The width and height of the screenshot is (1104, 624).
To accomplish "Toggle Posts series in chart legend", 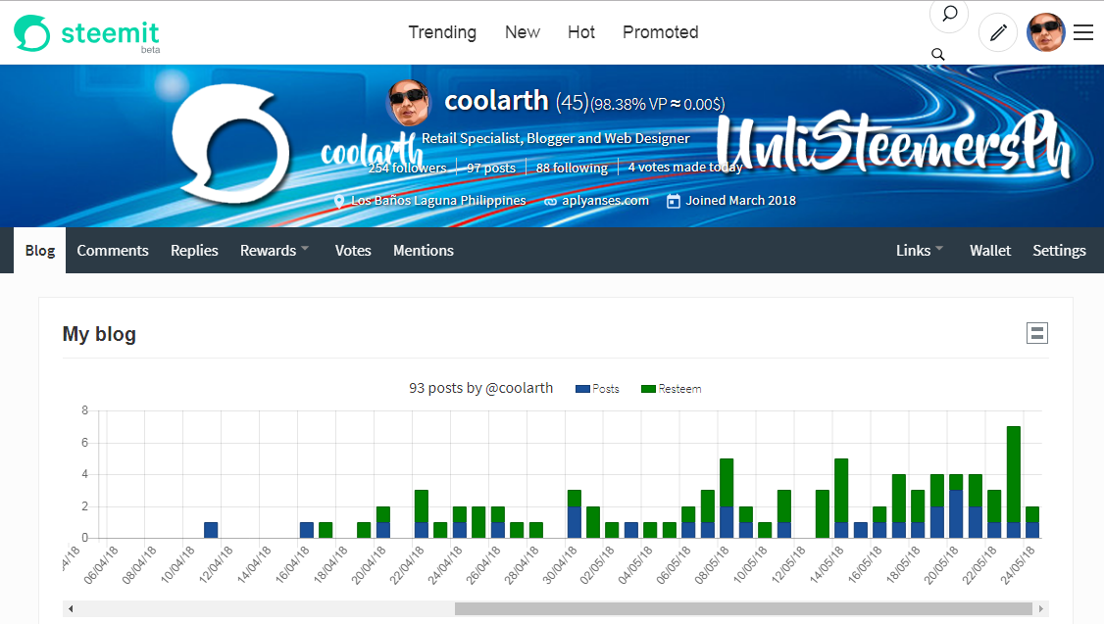I will click(597, 389).
